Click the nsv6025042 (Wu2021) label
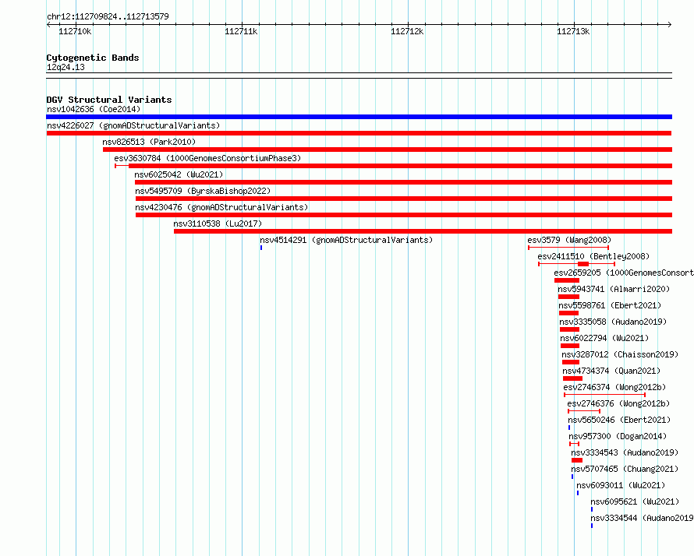 click(x=179, y=174)
